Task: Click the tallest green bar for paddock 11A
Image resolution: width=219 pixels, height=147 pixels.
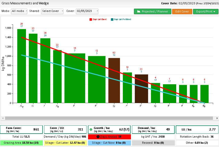Action: (22, 66)
